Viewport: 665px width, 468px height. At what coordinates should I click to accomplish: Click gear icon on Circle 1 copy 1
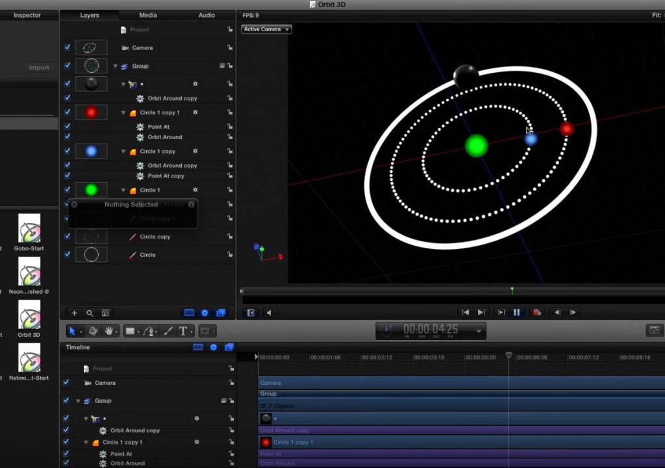coord(195,112)
